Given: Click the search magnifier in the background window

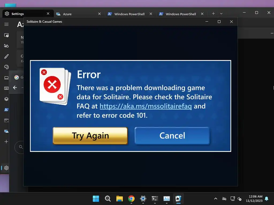Looking at the screenshot, I should 21,147.
